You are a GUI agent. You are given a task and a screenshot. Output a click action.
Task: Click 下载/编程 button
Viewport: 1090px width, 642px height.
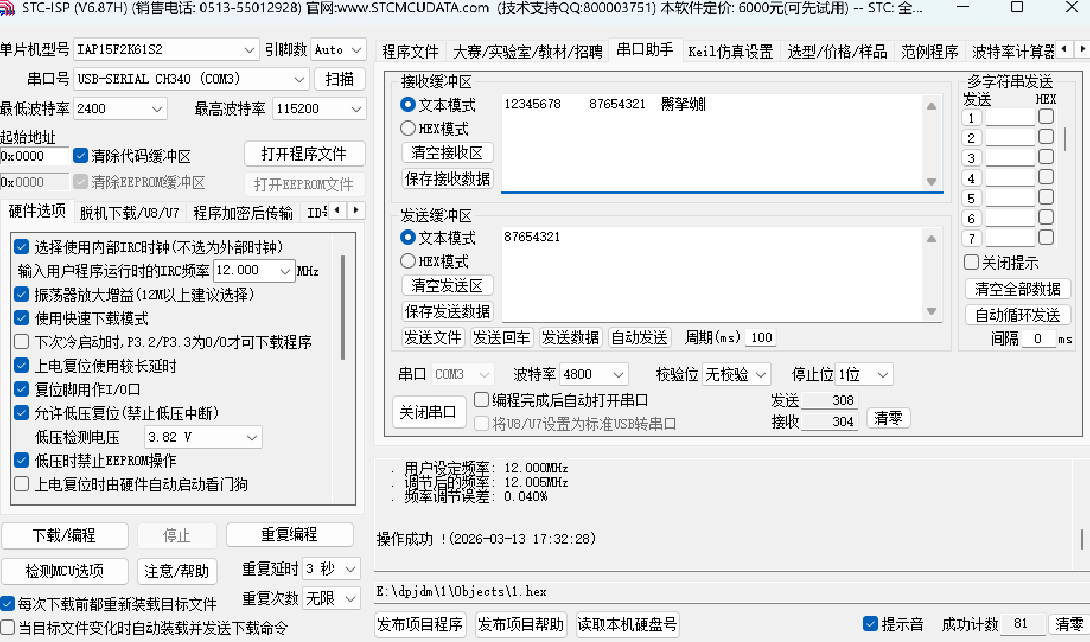(64, 535)
